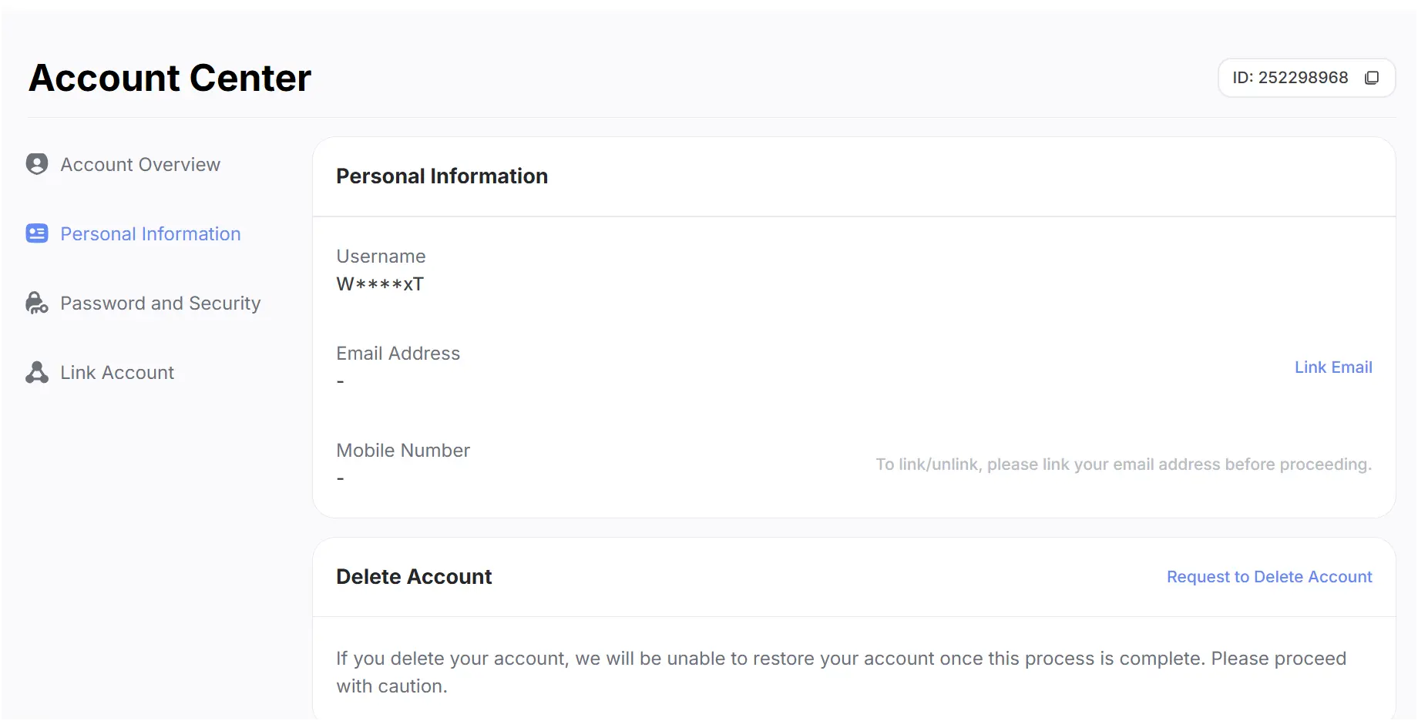The height and width of the screenshot is (721, 1418).
Task: Go to Password and Security settings
Action: 160,303
